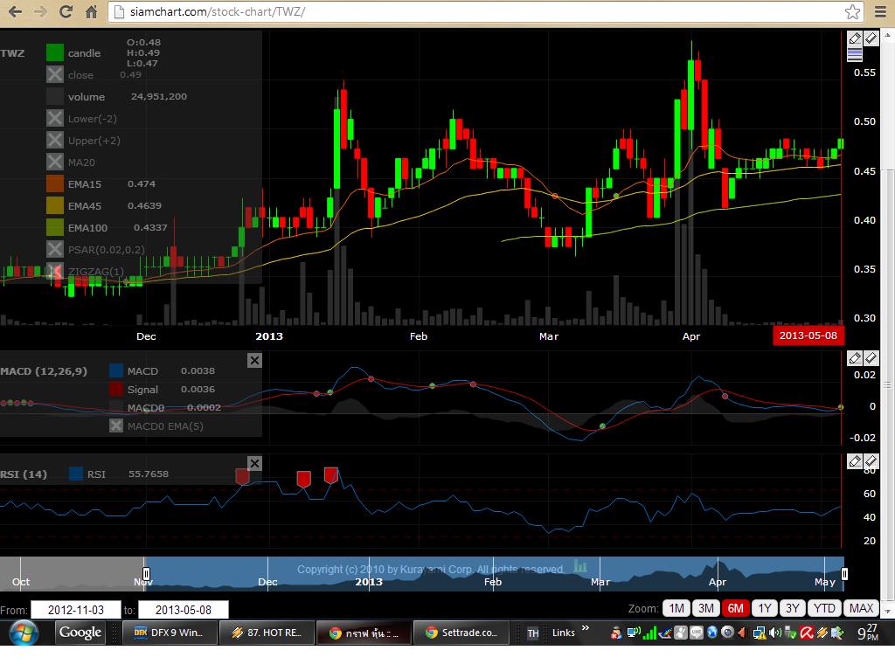Image resolution: width=895 pixels, height=671 pixels.
Task: Select the pencil draw tool on RSI panel
Action: [855, 461]
